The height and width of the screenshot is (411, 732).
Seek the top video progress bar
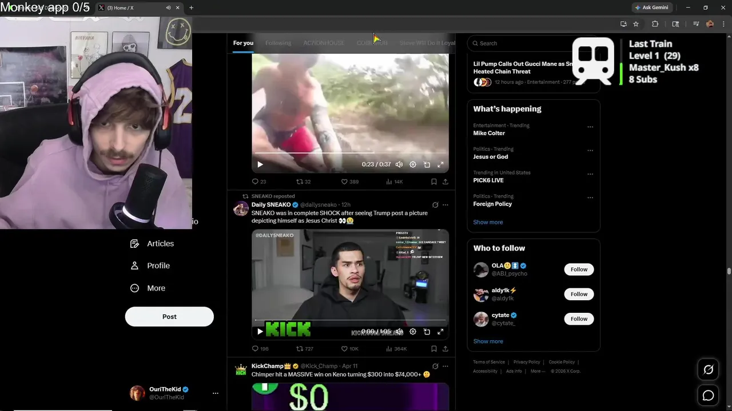point(350,153)
